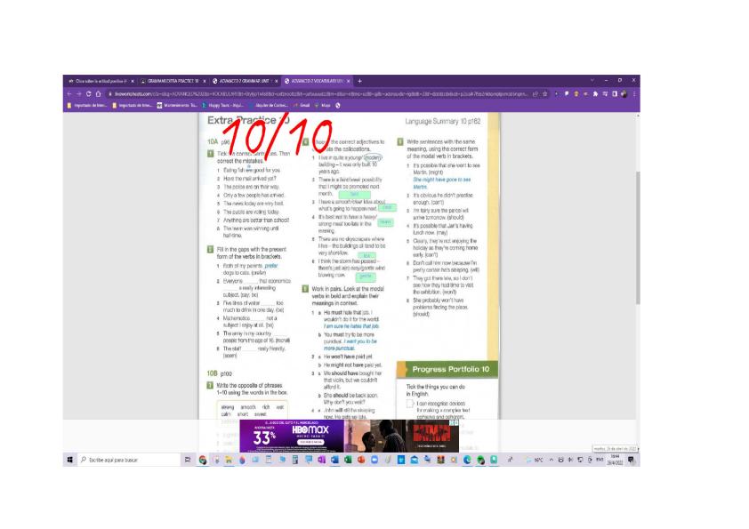Open PowerPoint from the taskbar
Viewport: 749px width, 529px height.
(361, 460)
